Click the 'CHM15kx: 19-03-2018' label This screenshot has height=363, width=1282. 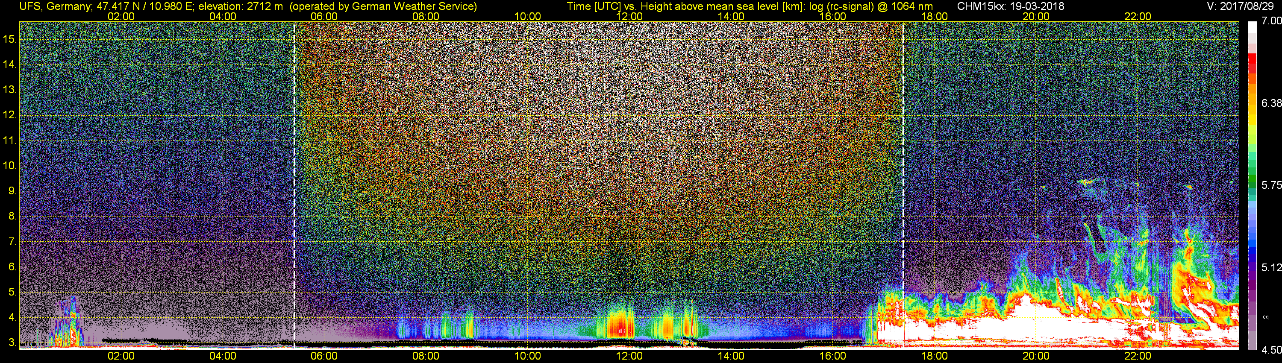1010,6
